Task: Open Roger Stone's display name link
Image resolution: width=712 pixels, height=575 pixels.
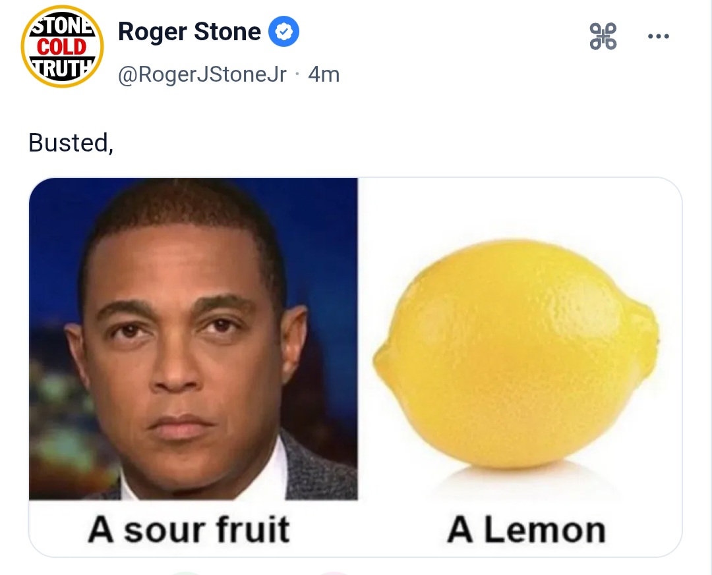Action: (189, 32)
